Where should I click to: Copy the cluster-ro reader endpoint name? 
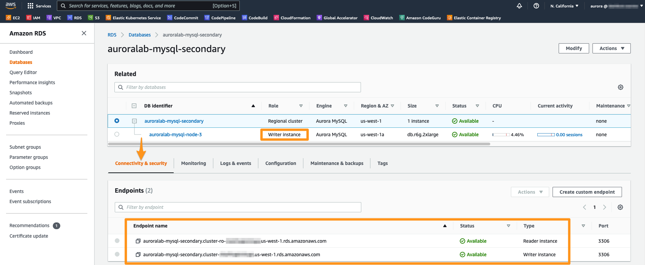tap(138, 241)
